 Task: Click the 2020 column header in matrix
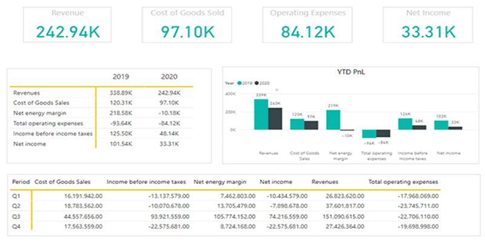pyautogui.click(x=169, y=77)
